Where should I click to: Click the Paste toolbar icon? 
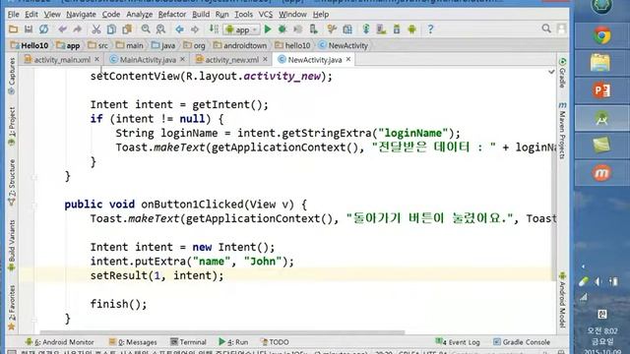pos(127,29)
